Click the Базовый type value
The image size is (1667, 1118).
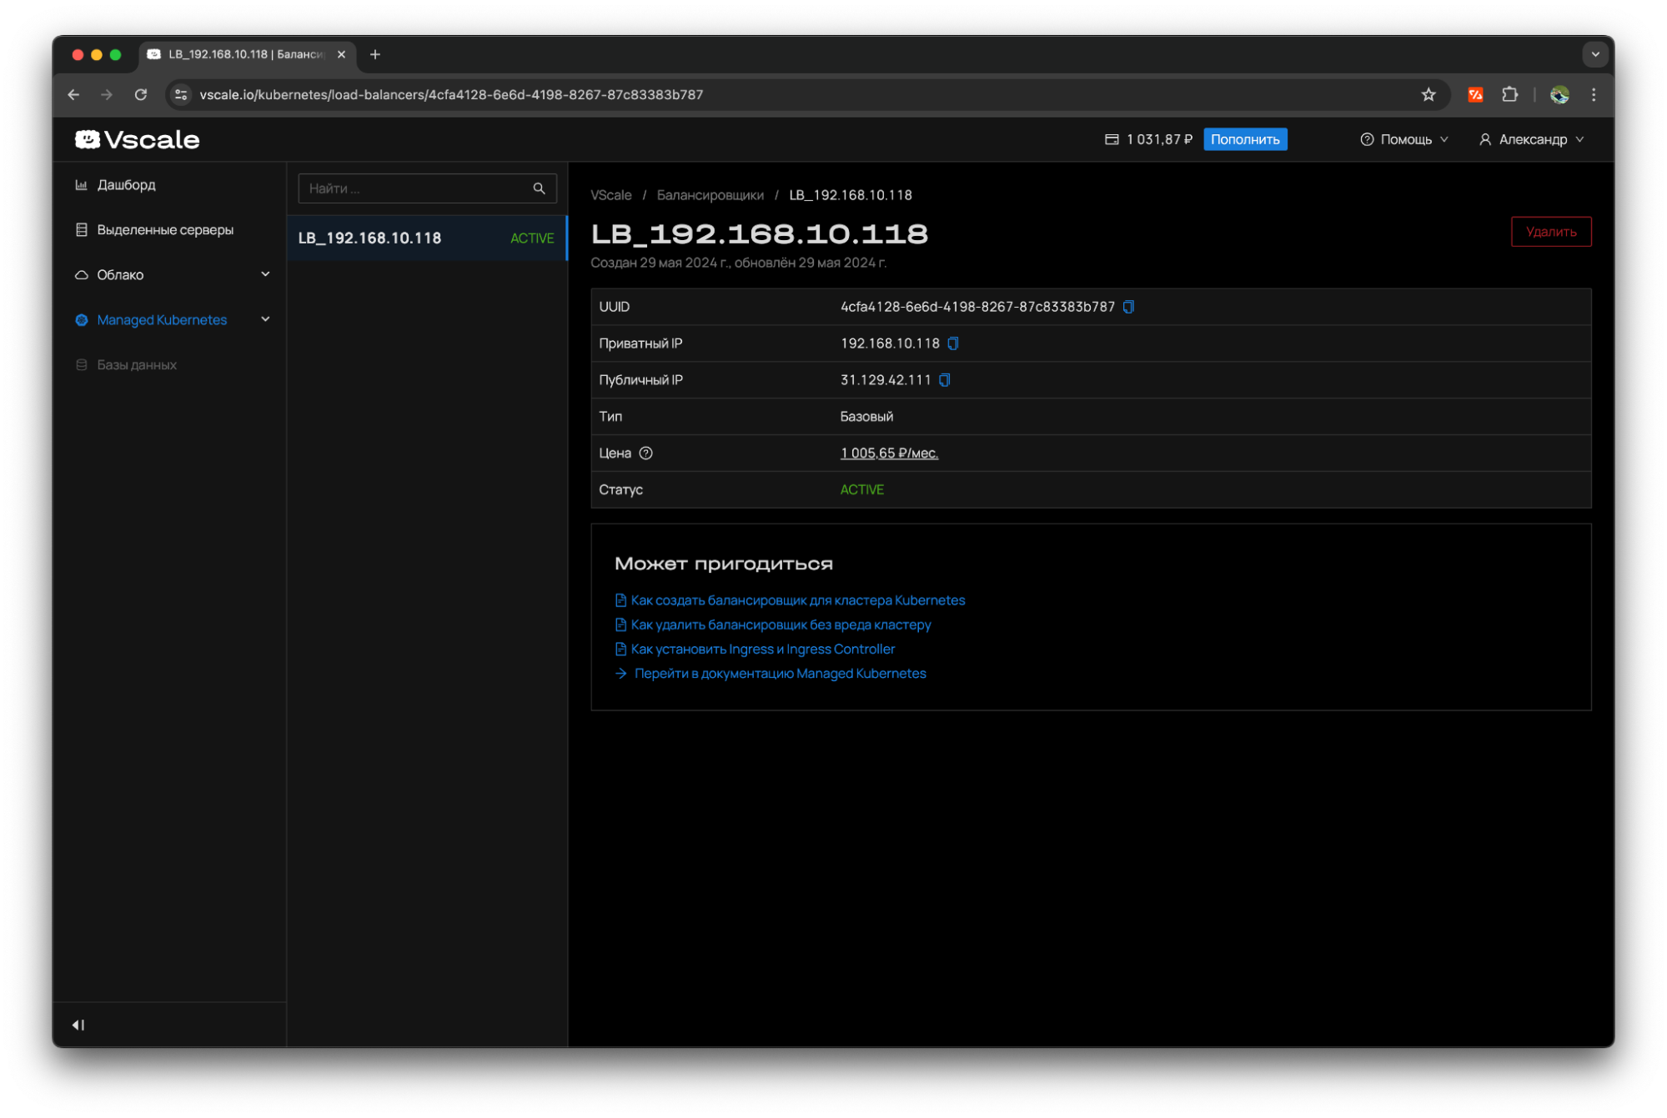coord(866,417)
